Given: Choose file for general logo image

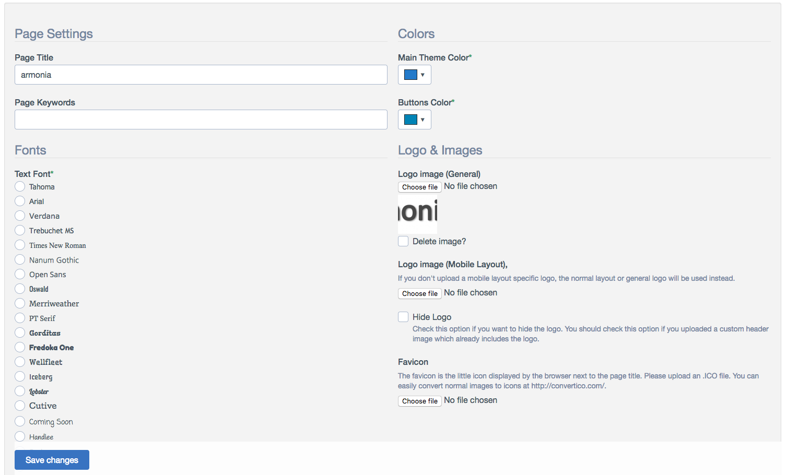Looking at the screenshot, I should click(x=420, y=187).
